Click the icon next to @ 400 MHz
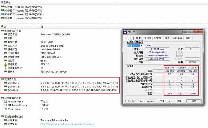208x128 pixels. coord(5,83)
